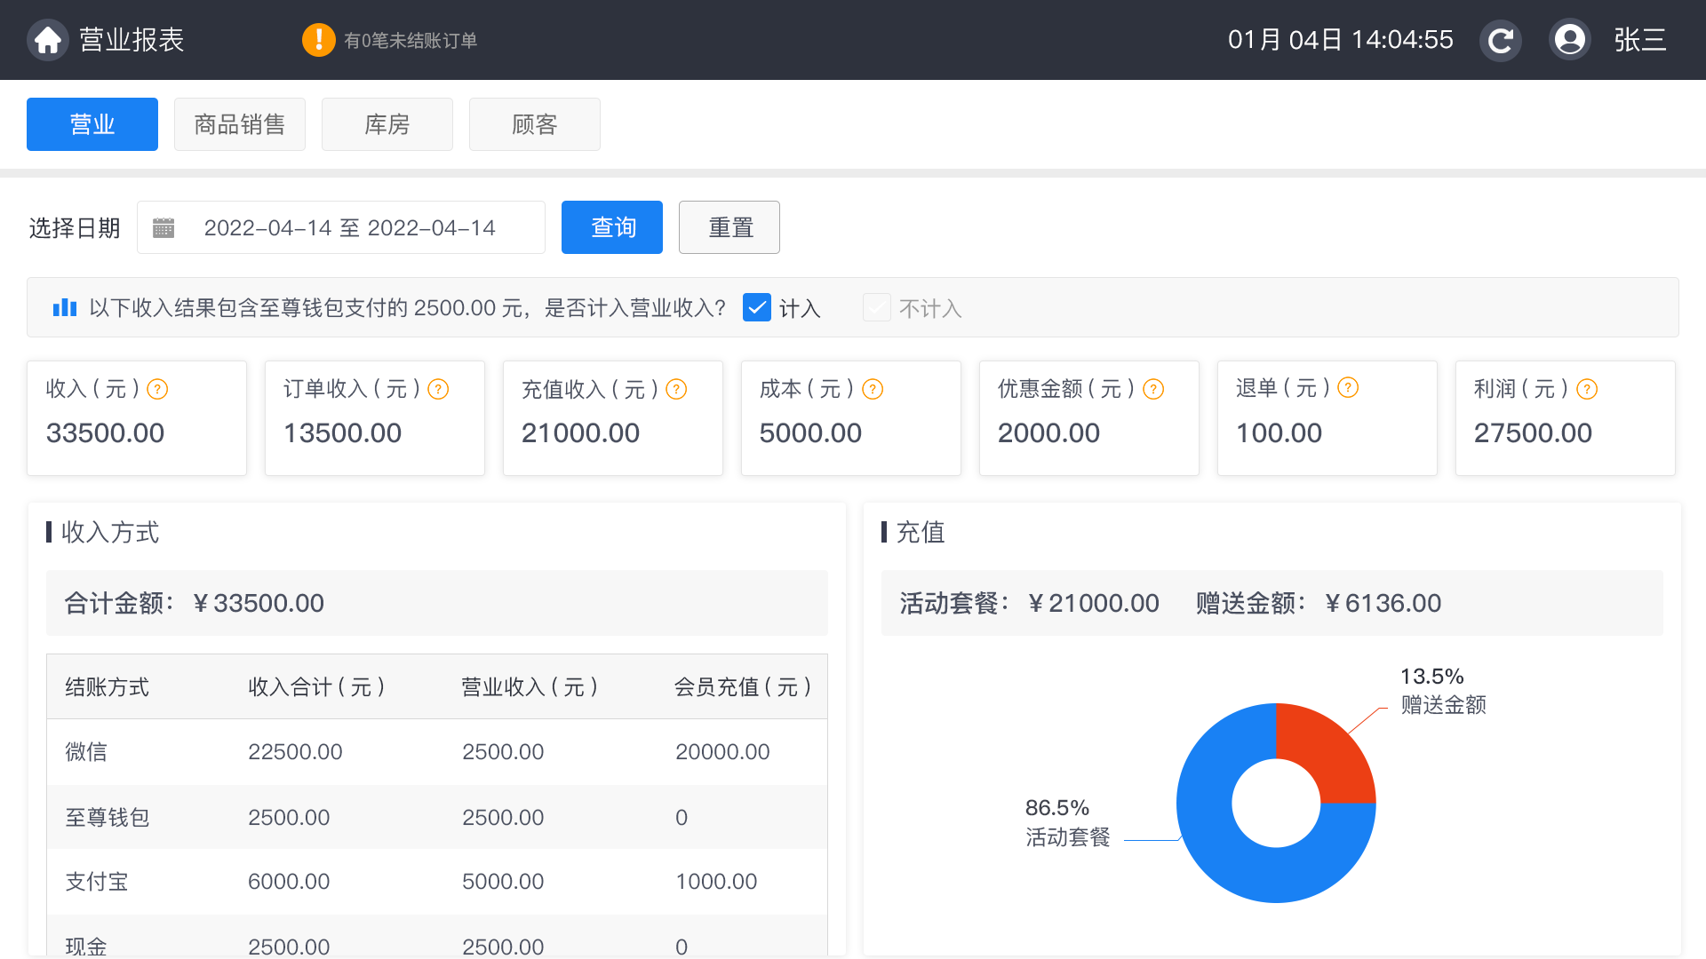The height and width of the screenshot is (959, 1706).
Task: Click the calendar icon in date field
Action: pyautogui.click(x=163, y=228)
